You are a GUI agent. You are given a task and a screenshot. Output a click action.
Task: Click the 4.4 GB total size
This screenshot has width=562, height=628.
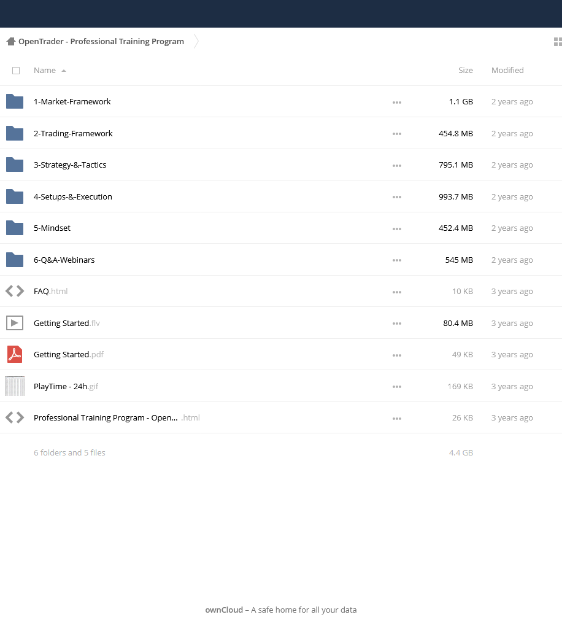point(461,452)
